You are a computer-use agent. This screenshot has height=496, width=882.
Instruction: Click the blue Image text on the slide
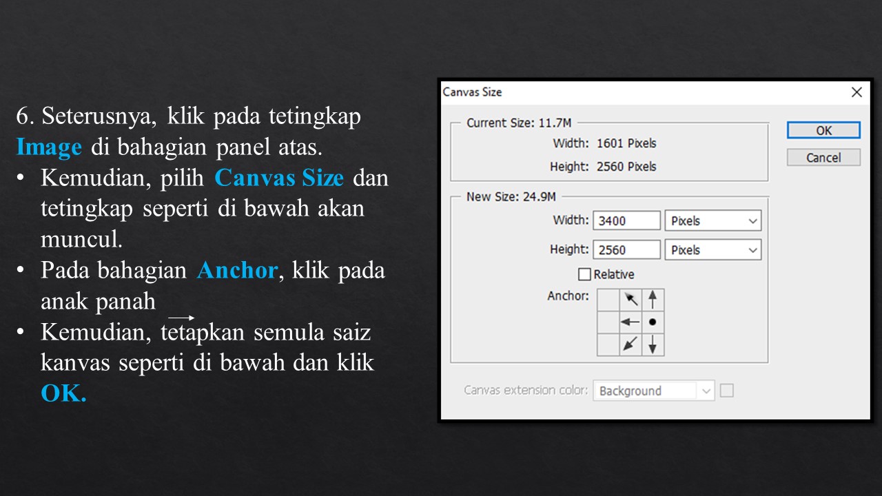pos(49,147)
